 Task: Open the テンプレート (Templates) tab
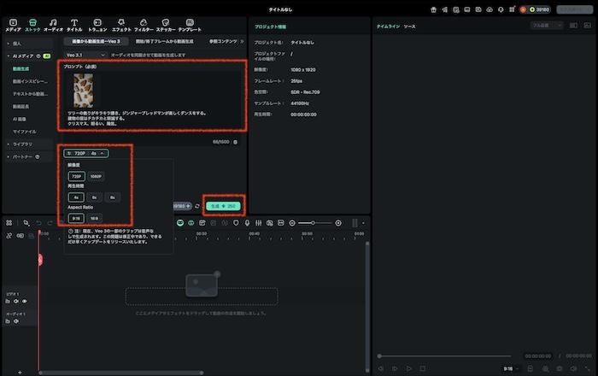[191, 21]
